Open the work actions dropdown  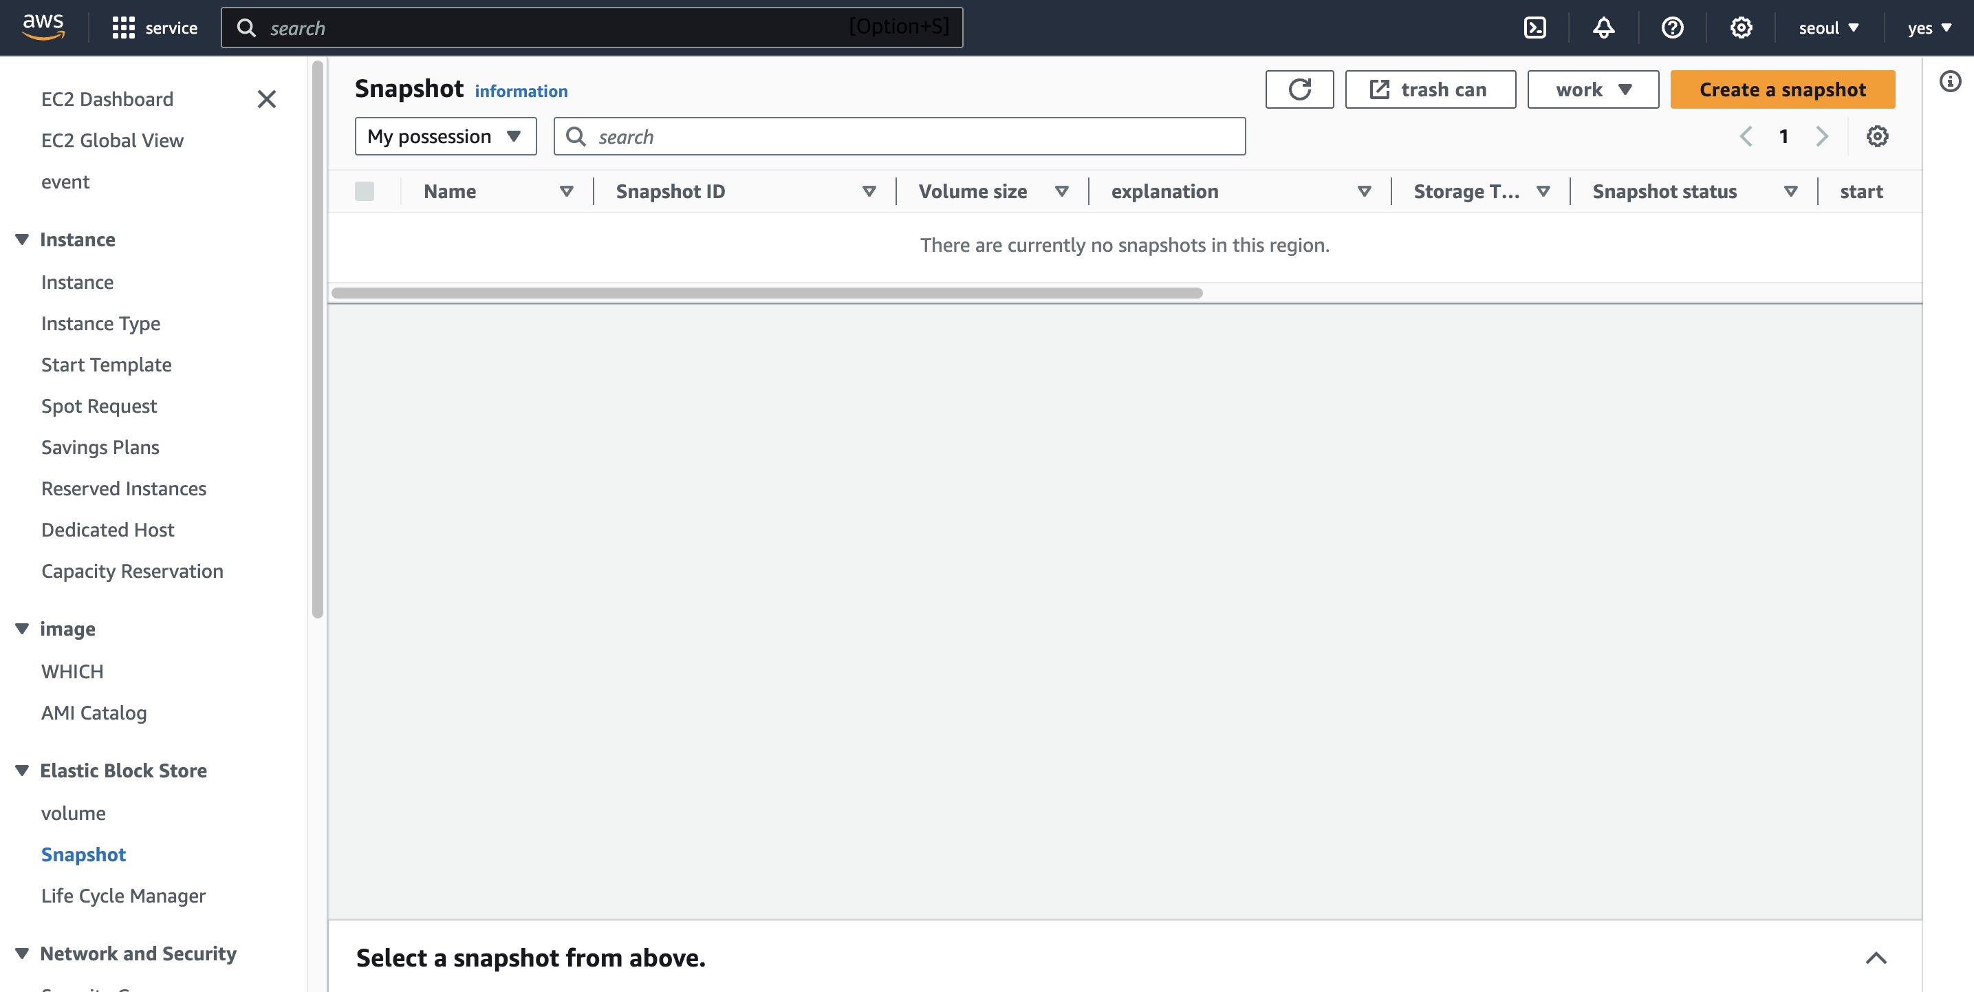(x=1592, y=89)
